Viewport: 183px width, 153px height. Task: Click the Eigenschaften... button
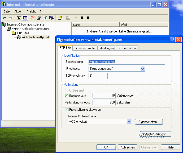(x=149, y=122)
